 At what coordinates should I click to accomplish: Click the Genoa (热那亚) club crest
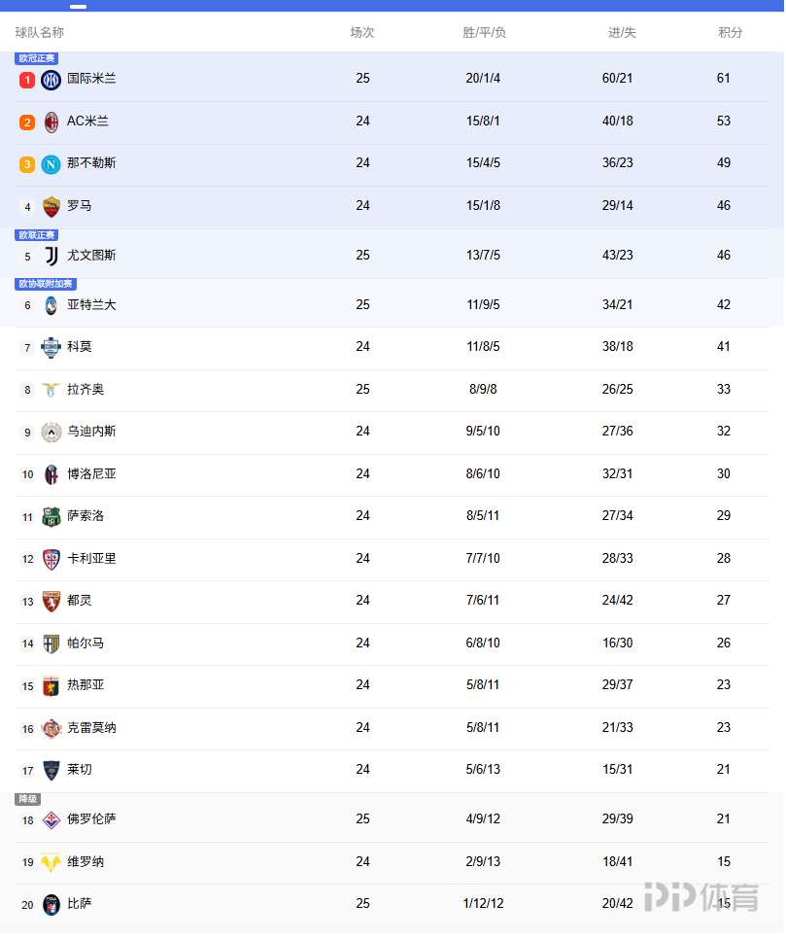pyautogui.click(x=51, y=686)
